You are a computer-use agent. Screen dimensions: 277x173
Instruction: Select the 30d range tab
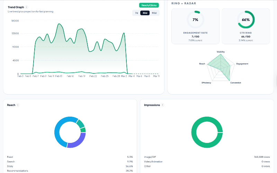(145, 13)
